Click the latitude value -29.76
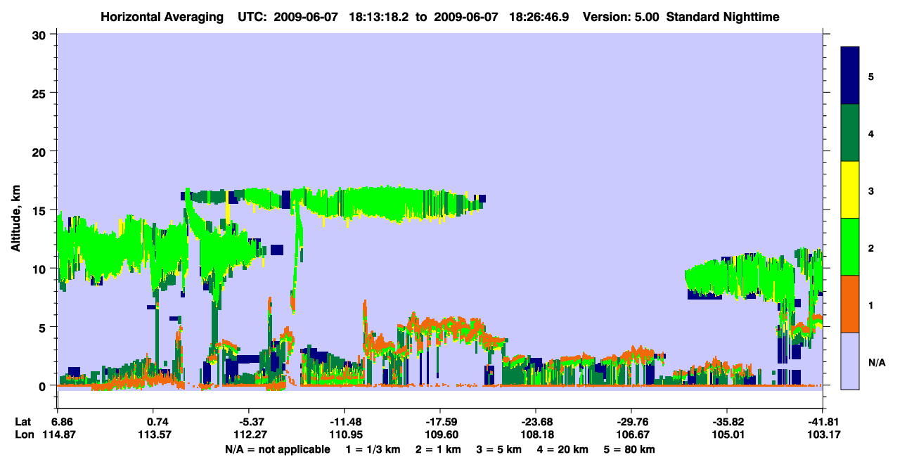This screenshot has height=469, width=914. (x=631, y=422)
